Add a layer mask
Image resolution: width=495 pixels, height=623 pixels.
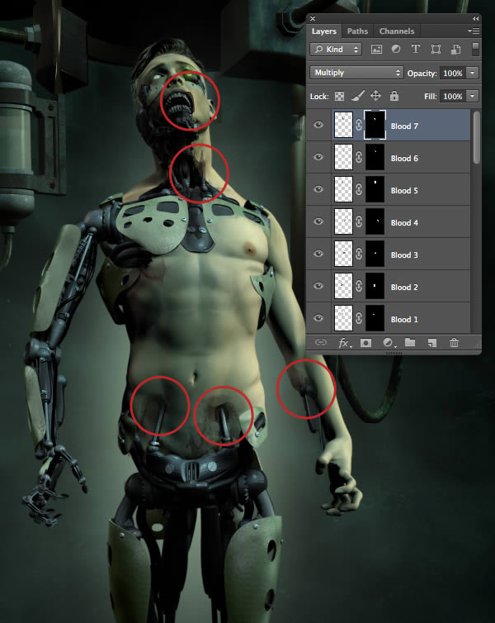(x=365, y=343)
